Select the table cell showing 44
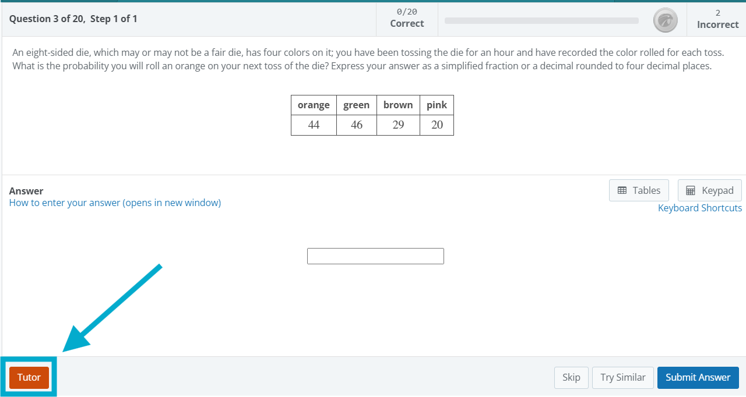Viewport: 746px width, 397px height. pyautogui.click(x=314, y=125)
